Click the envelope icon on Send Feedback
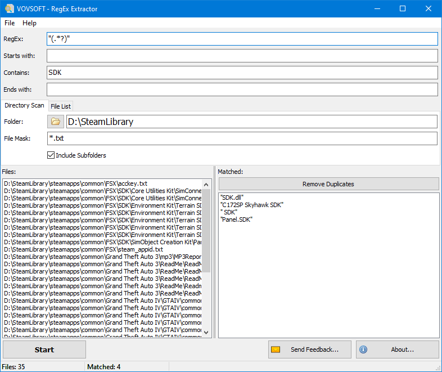 pos(276,349)
